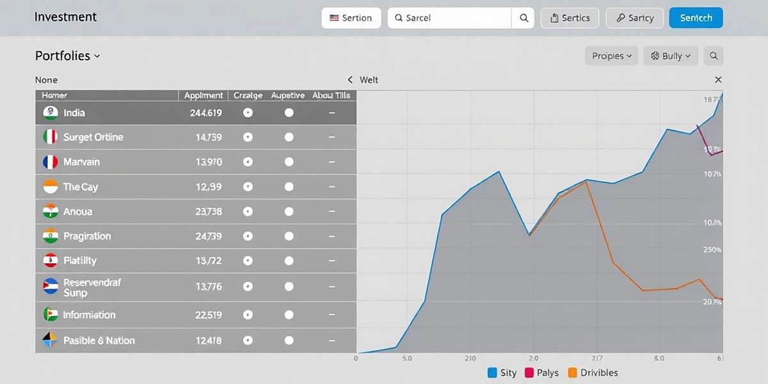
Task: Click Informiation's value 22,519
Action: coord(209,316)
